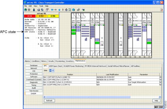The width and height of the screenshot is (167, 109).
Task: Select the Timing side tab
Action: point(34,85)
